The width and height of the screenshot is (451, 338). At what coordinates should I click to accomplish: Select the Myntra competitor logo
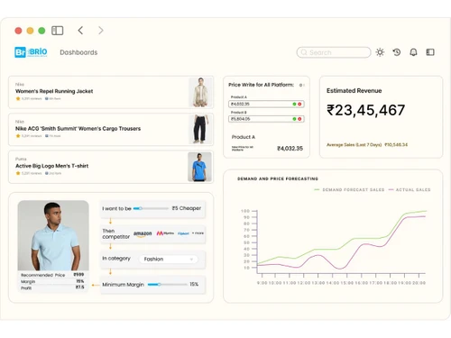(x=165, y=233)
